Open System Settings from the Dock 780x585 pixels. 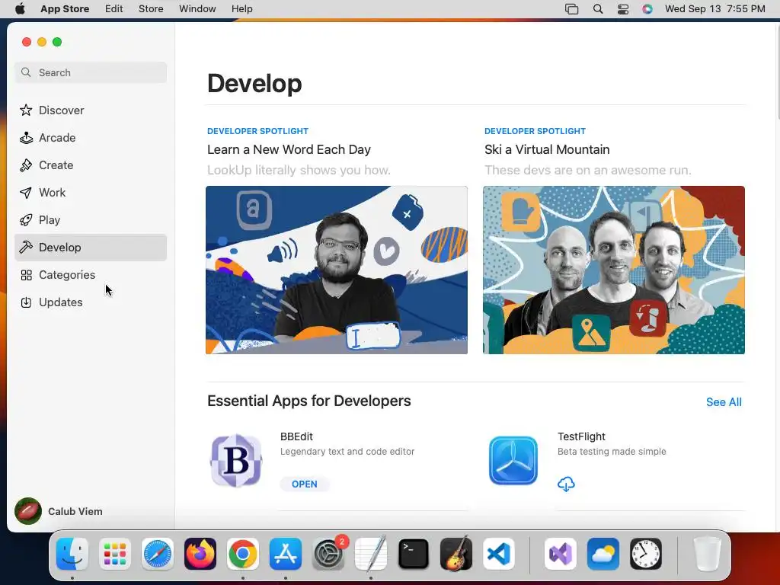[328, 554]
